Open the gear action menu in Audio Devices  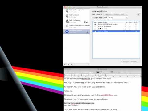[72, 64]
